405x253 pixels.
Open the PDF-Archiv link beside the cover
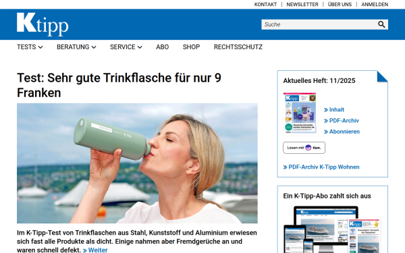point(341,121)
